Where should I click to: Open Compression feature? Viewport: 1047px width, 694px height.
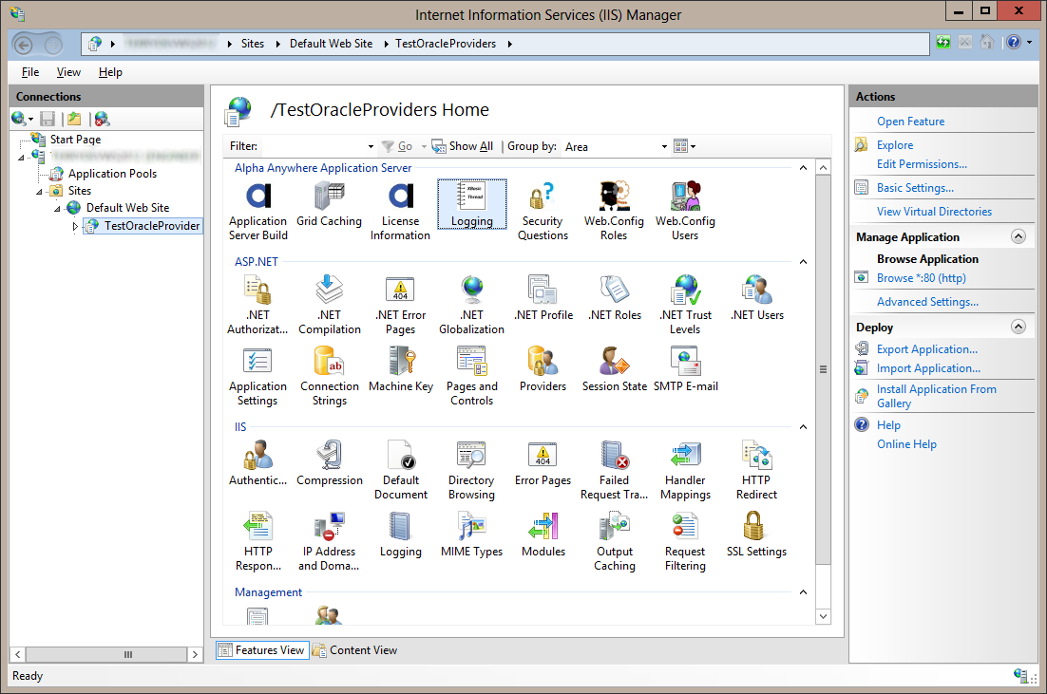[329, 464]
